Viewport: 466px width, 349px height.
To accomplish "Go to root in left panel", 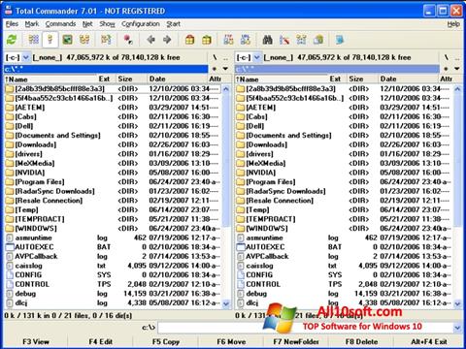I will [x=215, y=57].
